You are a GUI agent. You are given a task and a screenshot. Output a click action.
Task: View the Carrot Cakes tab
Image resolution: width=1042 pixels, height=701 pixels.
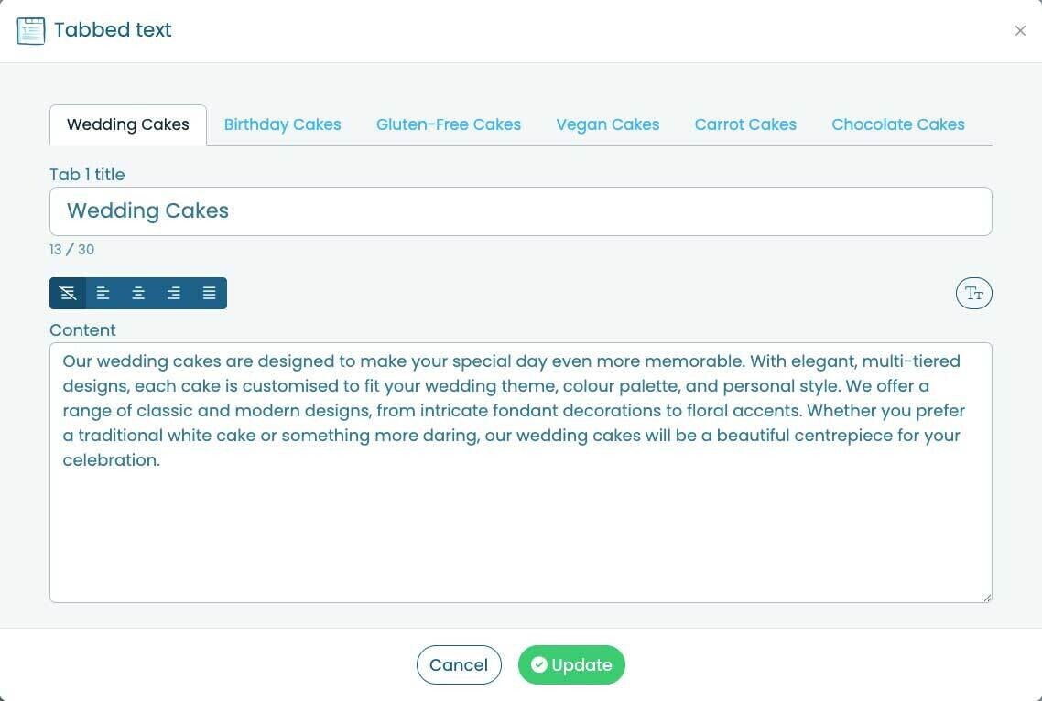745,124
